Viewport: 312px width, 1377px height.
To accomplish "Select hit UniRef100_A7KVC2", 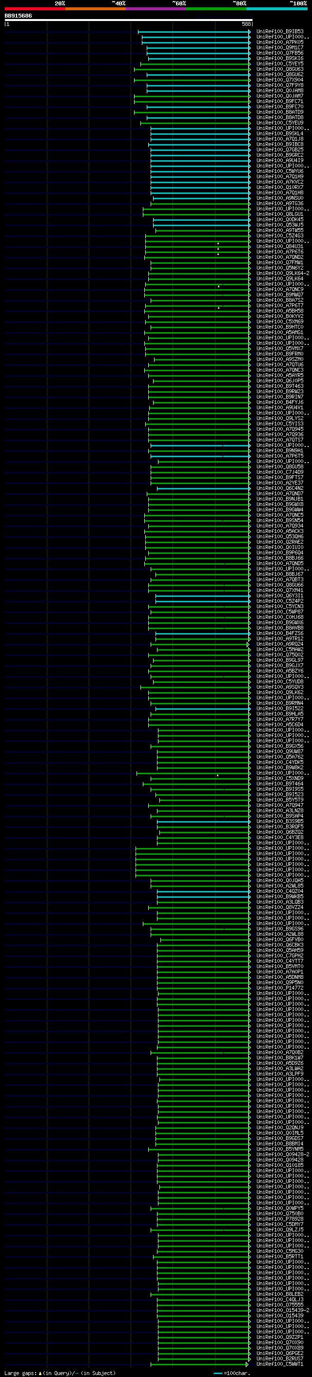I will [280, 182].
